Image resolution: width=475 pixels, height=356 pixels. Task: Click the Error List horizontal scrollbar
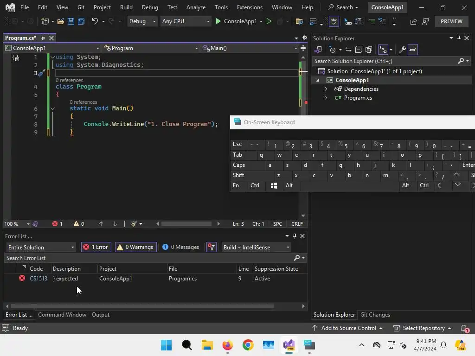(142, 306)
